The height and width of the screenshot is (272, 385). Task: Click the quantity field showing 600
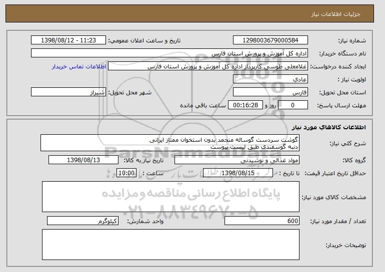pos(262,221)
